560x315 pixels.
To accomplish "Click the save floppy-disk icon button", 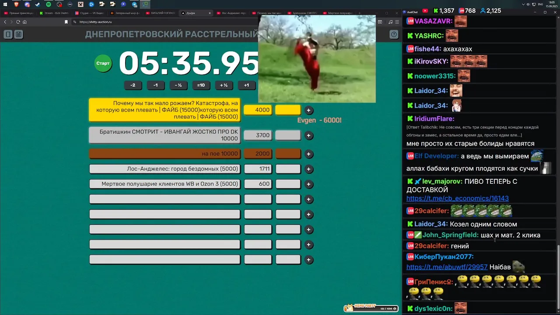I will click(x=18, y=34).
